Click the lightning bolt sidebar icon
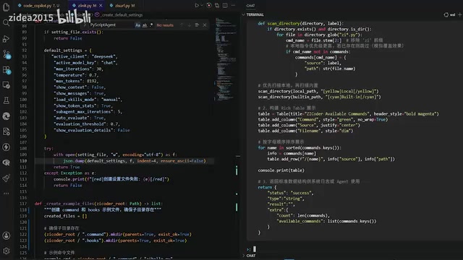 click(6, 147)
